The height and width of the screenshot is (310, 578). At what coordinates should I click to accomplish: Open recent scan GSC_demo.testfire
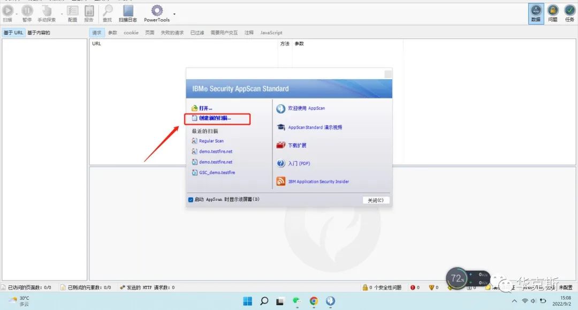pos(217,172)
